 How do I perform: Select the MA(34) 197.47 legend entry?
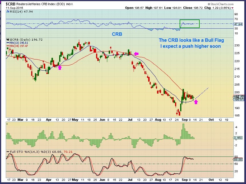(x=17, y=46)
